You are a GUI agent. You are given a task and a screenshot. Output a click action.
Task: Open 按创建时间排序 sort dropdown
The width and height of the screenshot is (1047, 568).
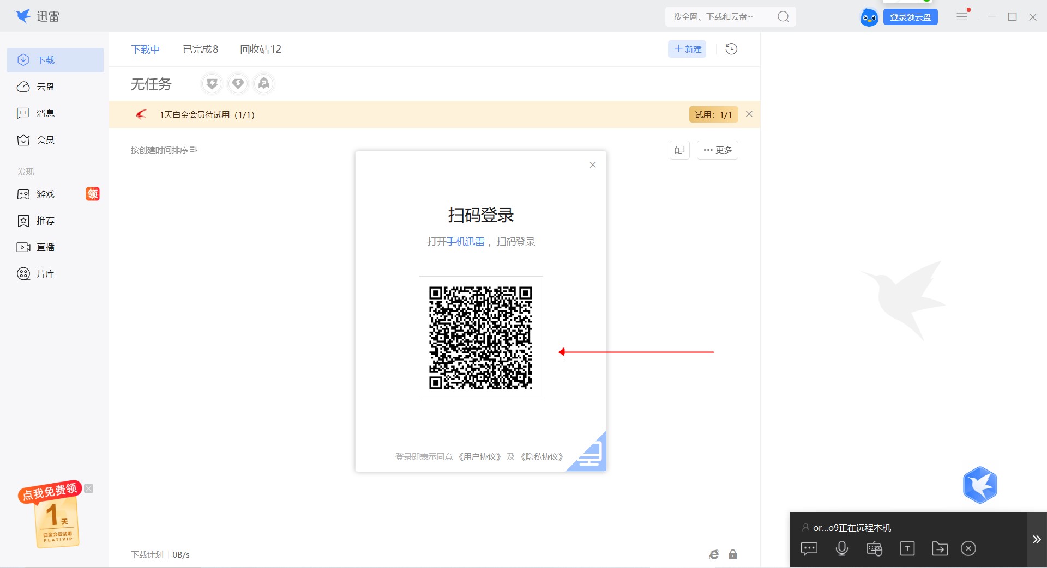164,150
